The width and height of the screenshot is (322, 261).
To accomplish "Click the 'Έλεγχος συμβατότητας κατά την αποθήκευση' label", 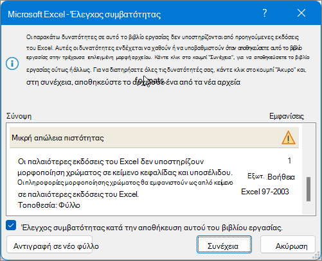I will pyautogui.click(x=152, y=228).
